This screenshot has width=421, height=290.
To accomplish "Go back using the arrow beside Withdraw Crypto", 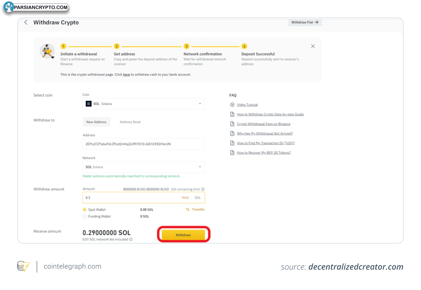I will (26, 22).
